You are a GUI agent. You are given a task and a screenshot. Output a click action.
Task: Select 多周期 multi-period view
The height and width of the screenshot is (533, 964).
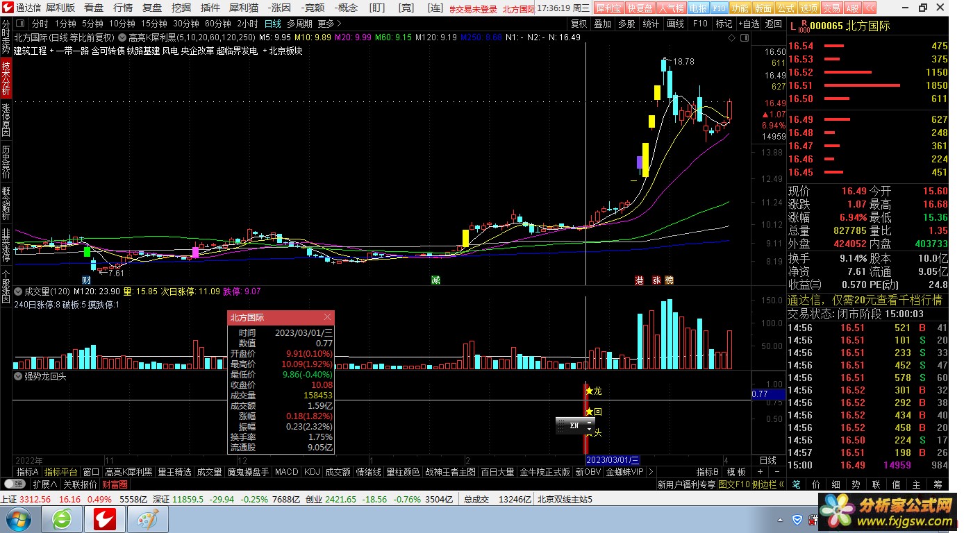tap(299, 24)
